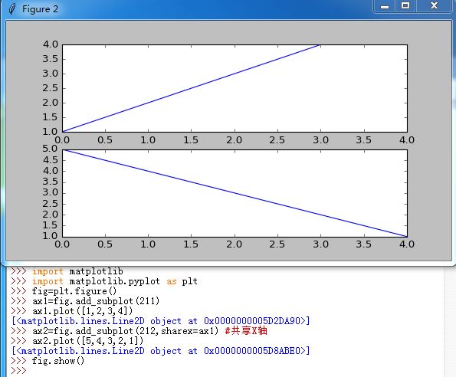Click the ax2.plot([5,4,3,2,1]) command line

pos(88,341)
